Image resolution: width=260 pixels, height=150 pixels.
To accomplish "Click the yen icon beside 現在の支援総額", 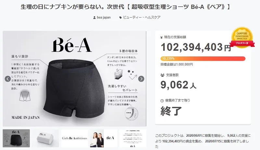I will click(162, 37).
